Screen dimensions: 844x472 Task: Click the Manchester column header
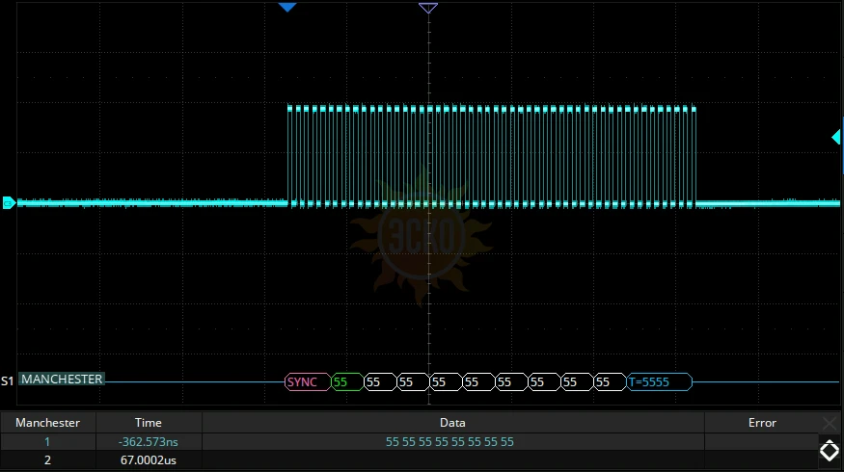tap(47, 423)
